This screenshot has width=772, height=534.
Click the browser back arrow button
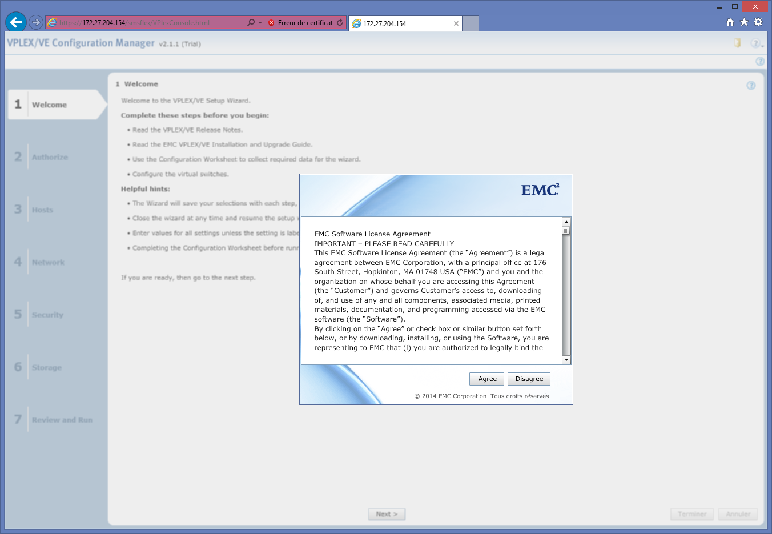pos(16,22)
